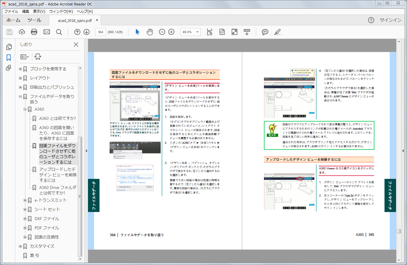Zoom in with plus icon
Viewport: 407px width, 265px height.
click(171, 32)
